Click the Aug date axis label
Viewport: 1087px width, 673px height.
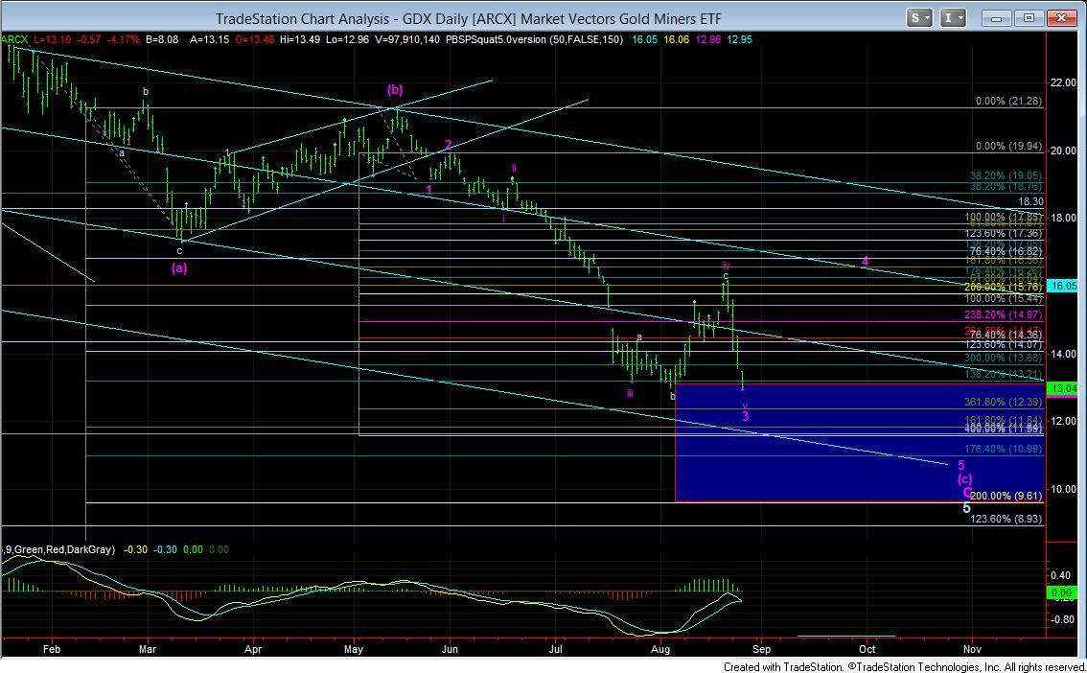click(x=660, y=649)
